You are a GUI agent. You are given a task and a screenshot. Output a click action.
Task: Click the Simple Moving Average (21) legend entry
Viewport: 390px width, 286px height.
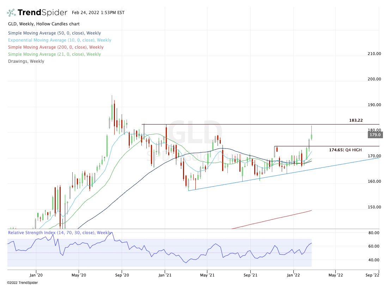coord(54,54)
